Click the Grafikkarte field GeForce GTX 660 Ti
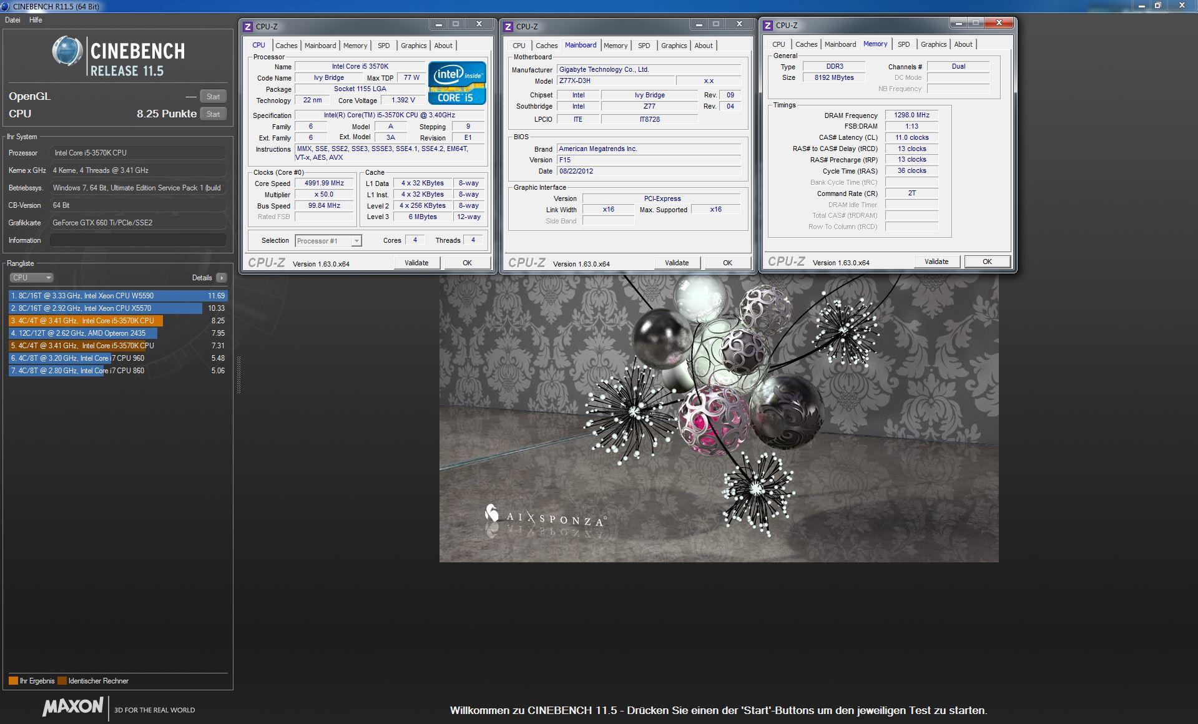The width and height of the screenshot is (1198, 724). pos(138,223)
